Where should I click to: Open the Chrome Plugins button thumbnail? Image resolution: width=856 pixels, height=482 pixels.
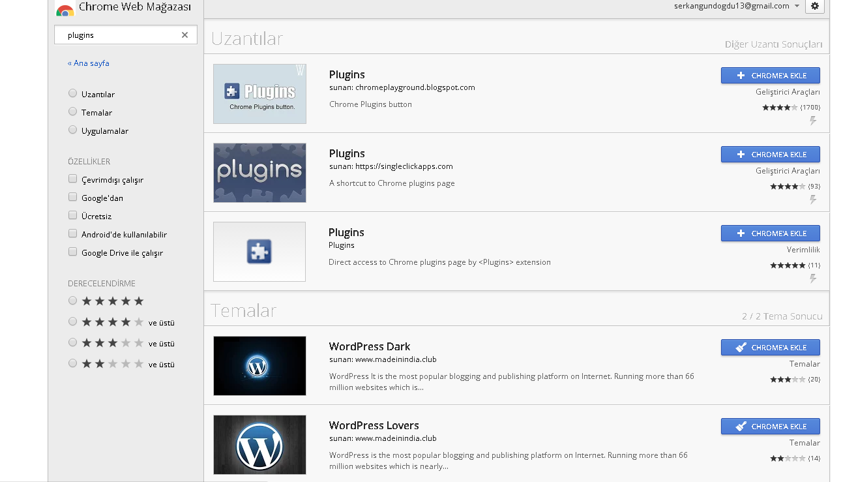259,94
